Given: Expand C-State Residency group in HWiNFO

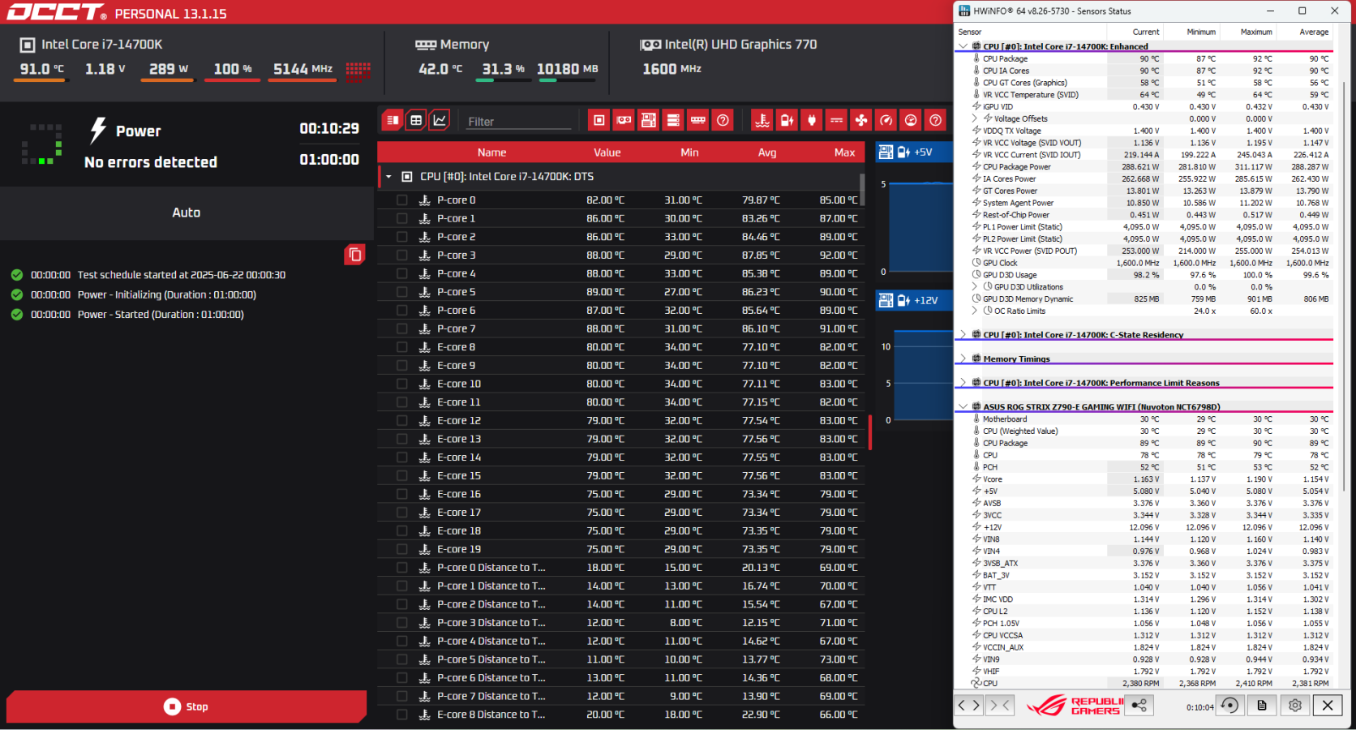Looking at the screenshot, I should [x=963, y=335].
